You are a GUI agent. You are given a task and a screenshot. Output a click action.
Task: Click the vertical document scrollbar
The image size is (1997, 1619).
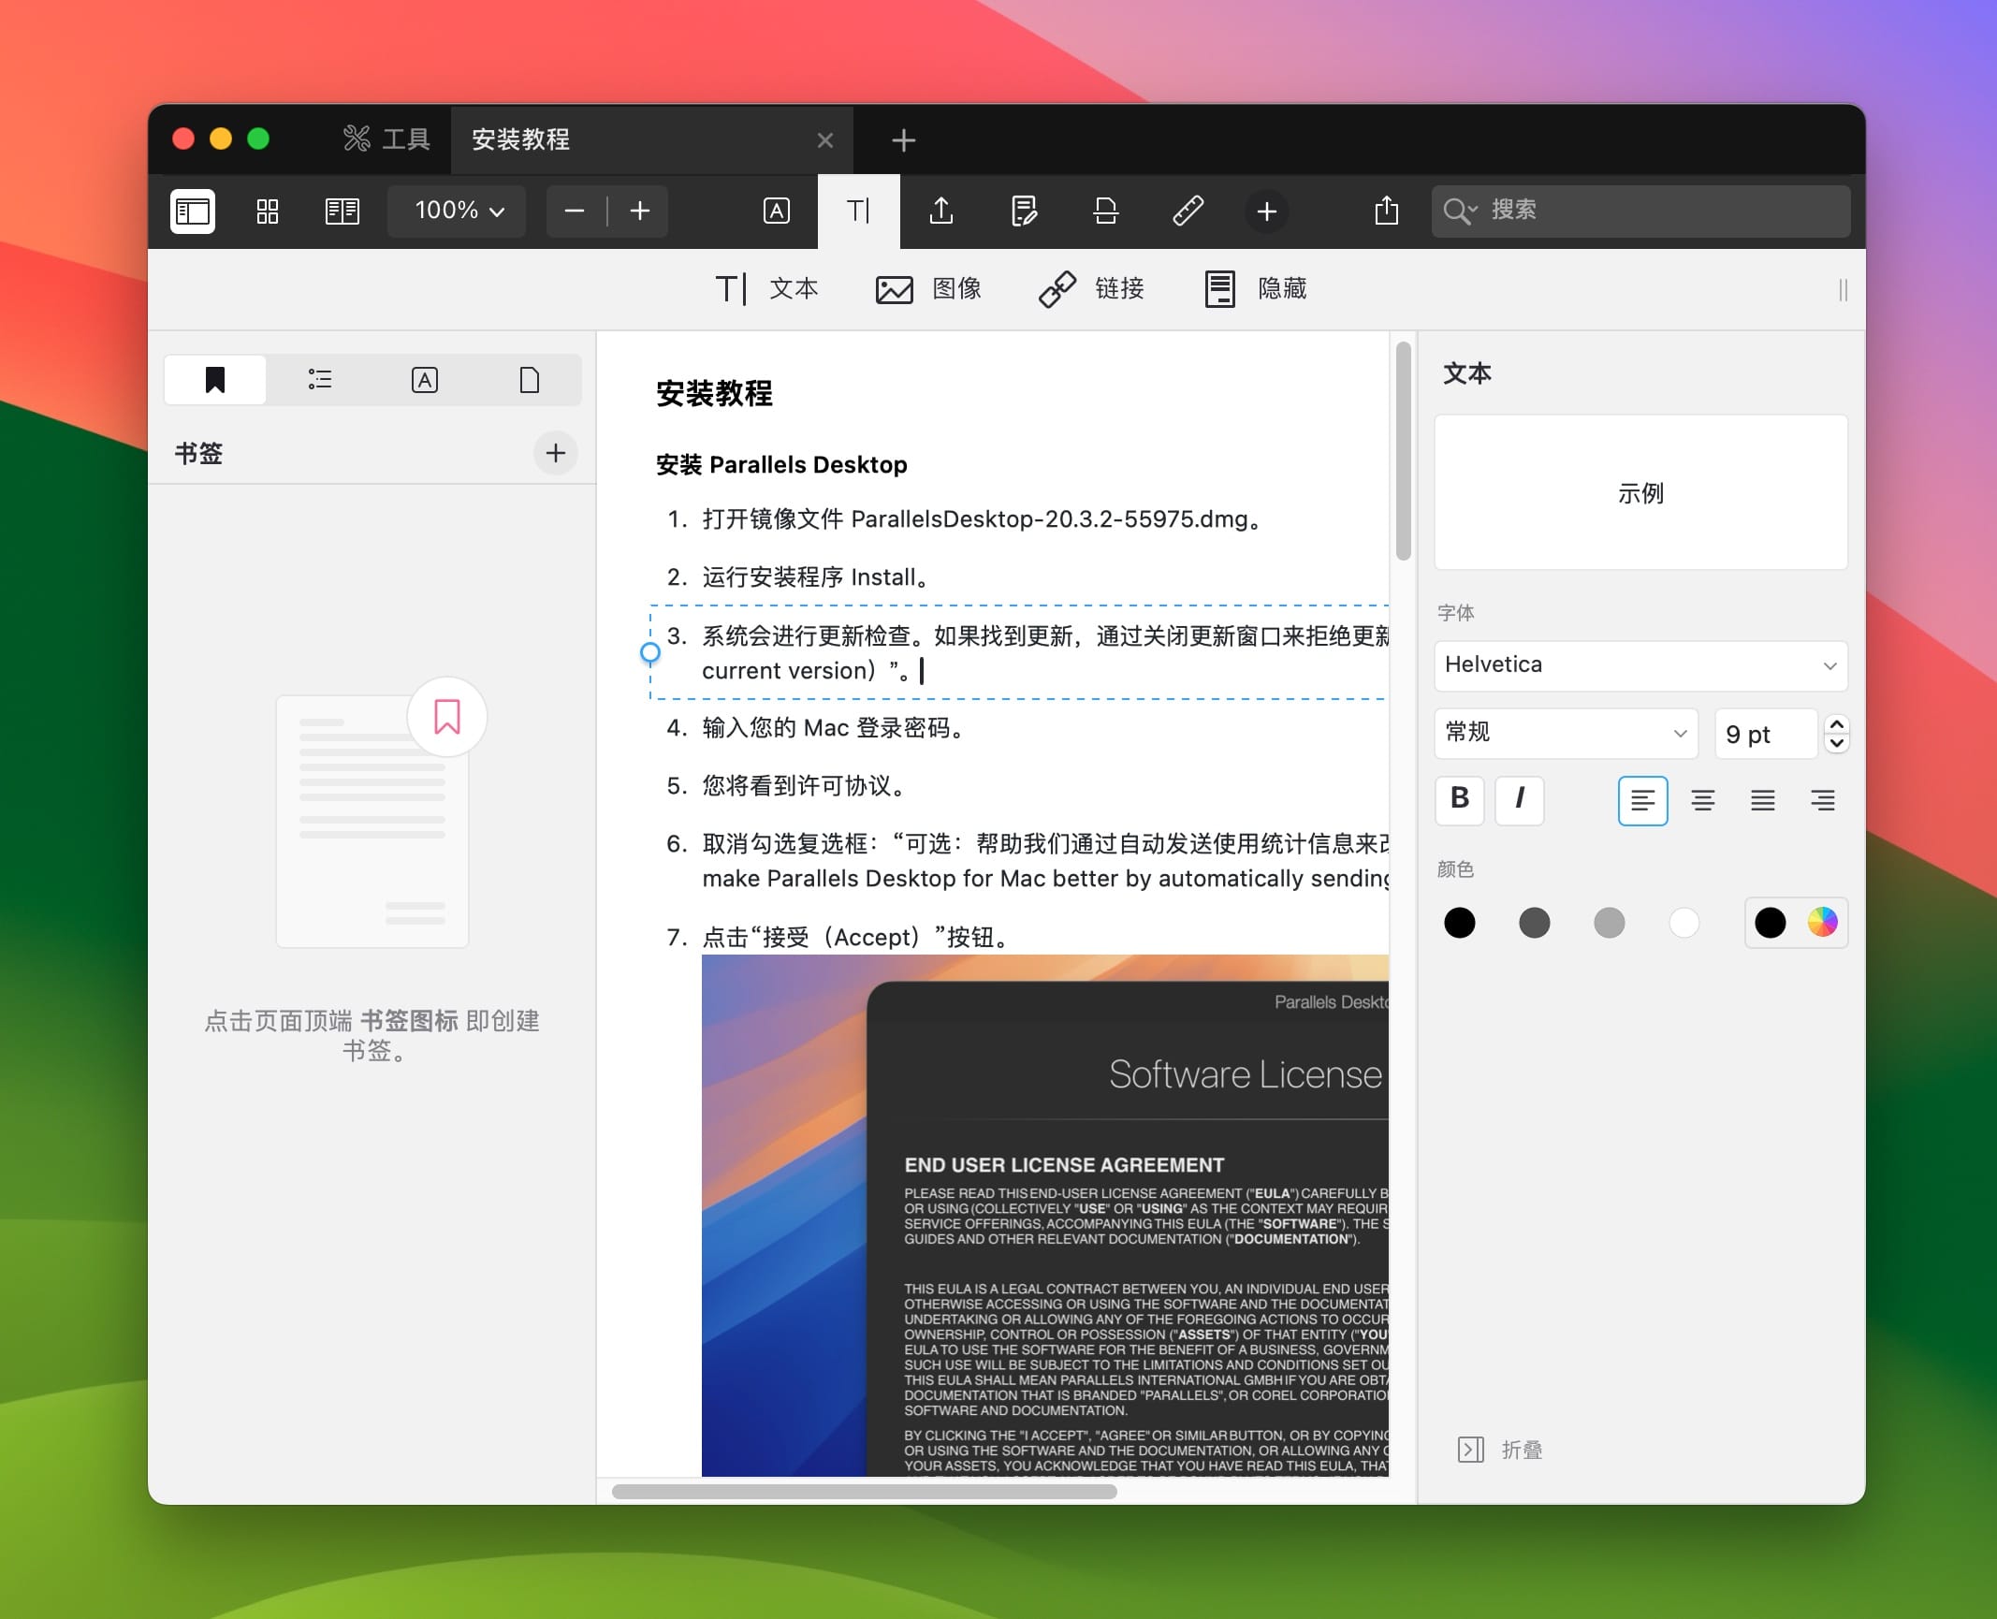pyautogui.click(x=1404, y=451)
